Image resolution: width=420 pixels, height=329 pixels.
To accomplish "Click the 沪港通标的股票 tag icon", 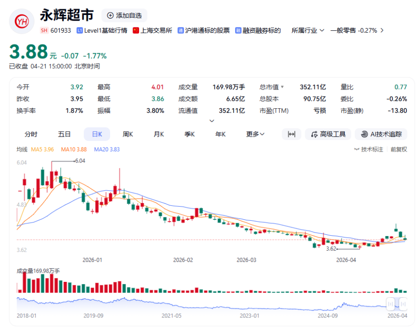I will pos(181,30).
